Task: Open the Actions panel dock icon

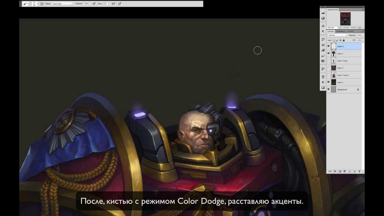Action: [323, 45]
